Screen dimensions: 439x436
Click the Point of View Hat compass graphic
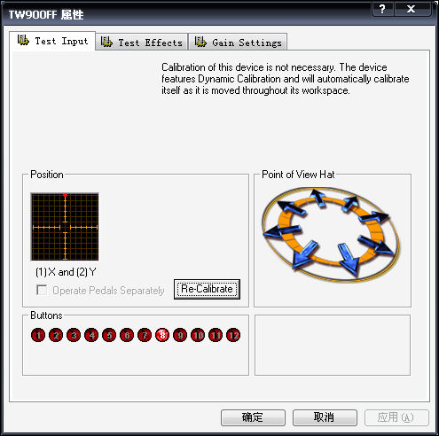tap(331, 233)
